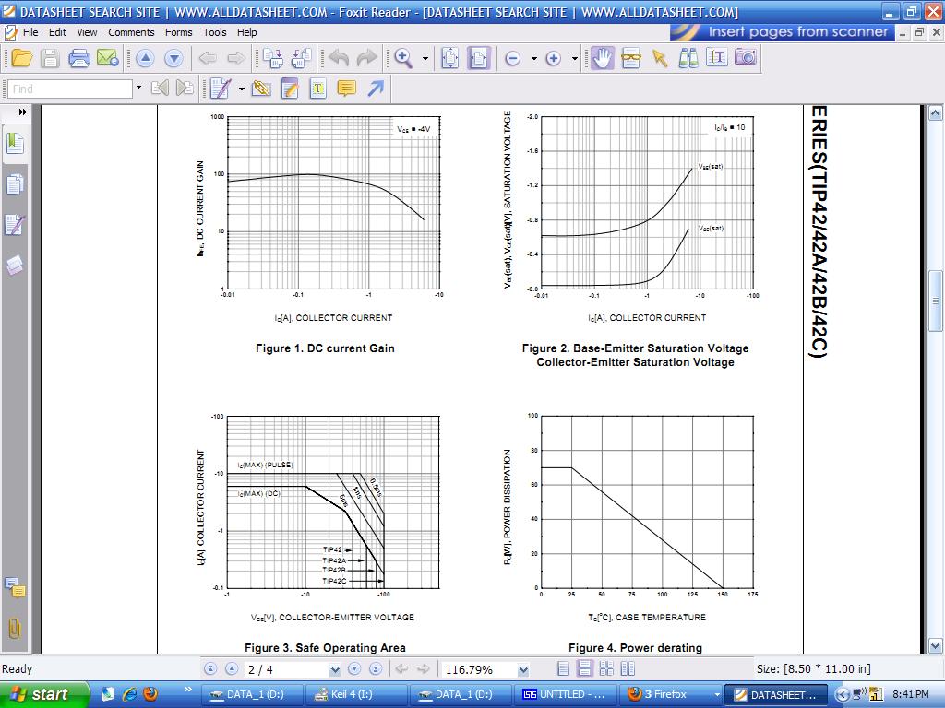Switch to Continuous page layout
This screenshot has height=708, width=945.
pos(584,669)
